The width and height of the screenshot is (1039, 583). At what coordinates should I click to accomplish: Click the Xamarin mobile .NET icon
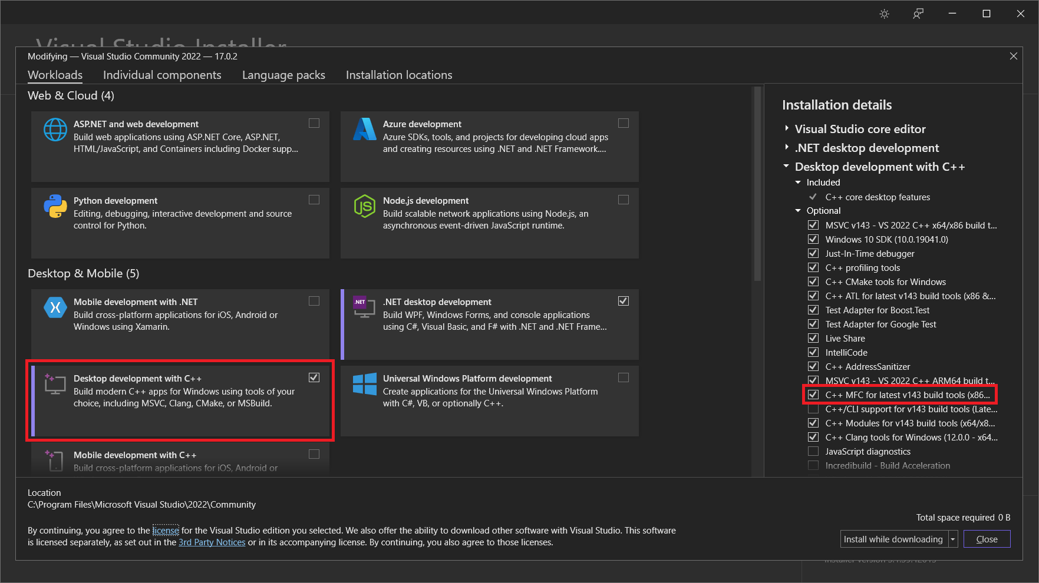[x=55, y=307]
